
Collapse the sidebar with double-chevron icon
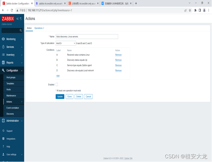[x=17, y=19]
